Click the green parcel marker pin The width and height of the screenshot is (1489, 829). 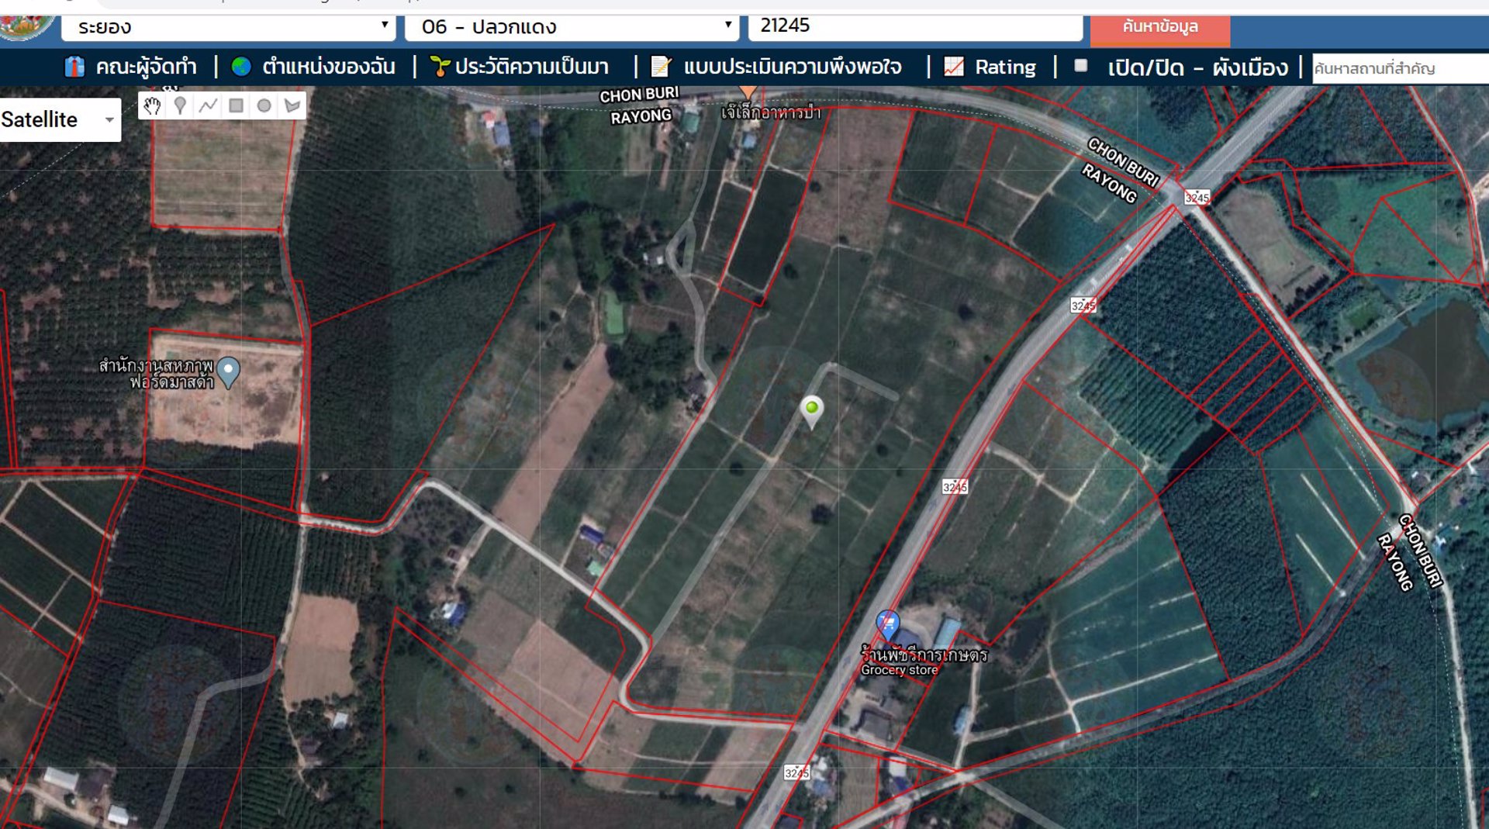(811, 409)
